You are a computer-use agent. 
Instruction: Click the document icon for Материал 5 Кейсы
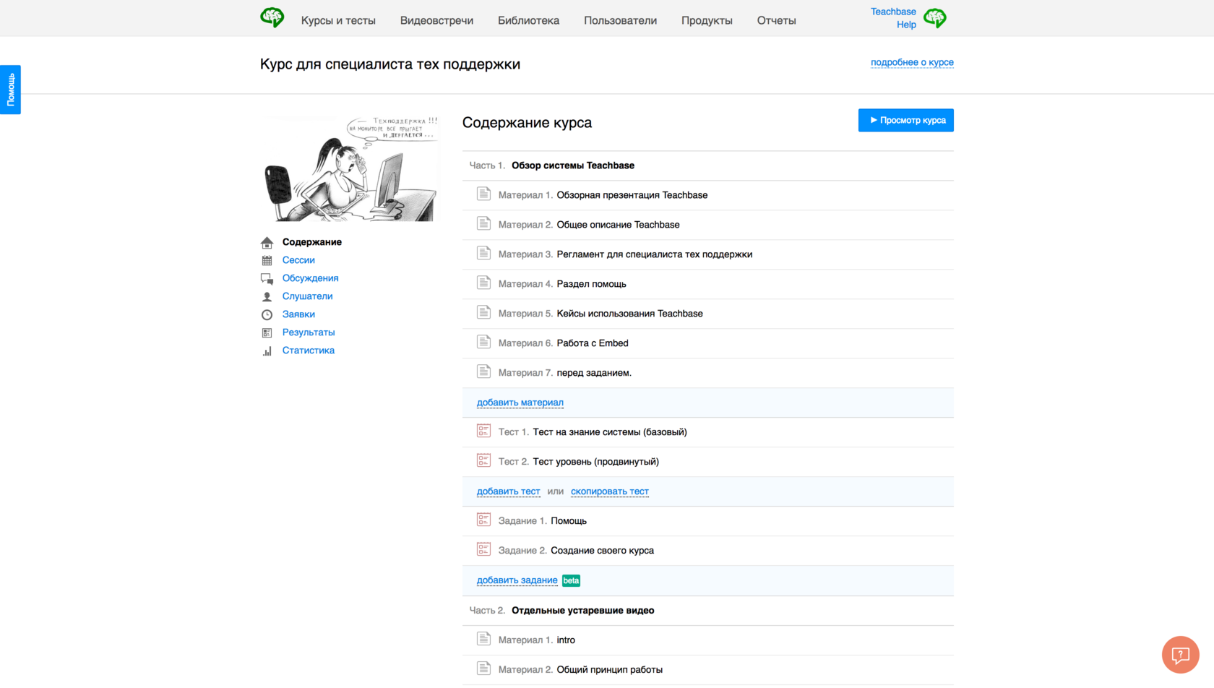coord(484,312)
